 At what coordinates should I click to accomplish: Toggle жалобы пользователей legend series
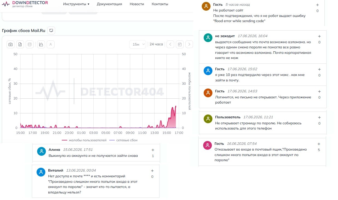coord(84,140)
